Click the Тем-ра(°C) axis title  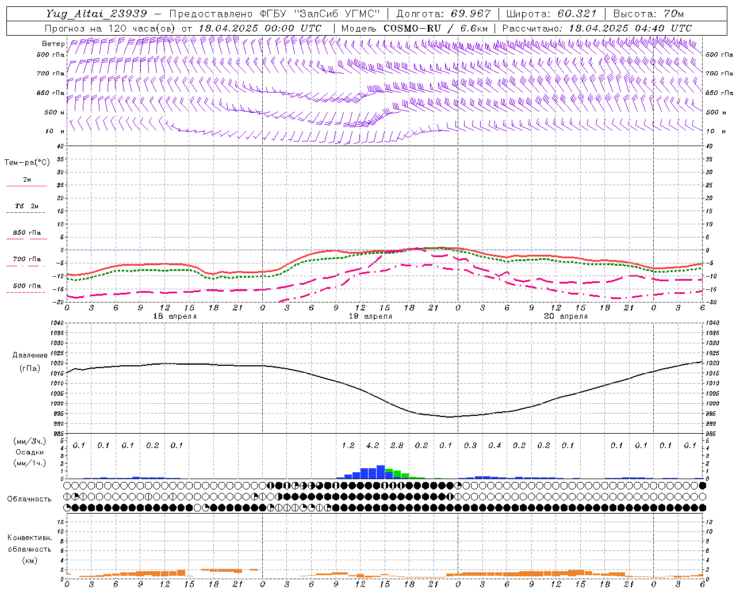click(27, 163)
